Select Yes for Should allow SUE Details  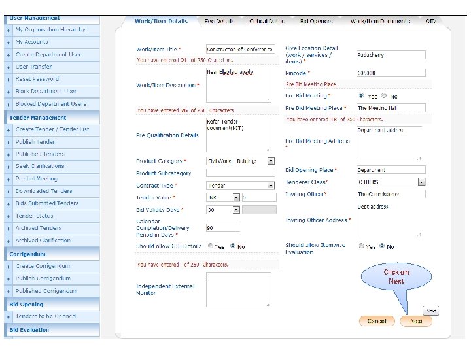tap(211, 246)
